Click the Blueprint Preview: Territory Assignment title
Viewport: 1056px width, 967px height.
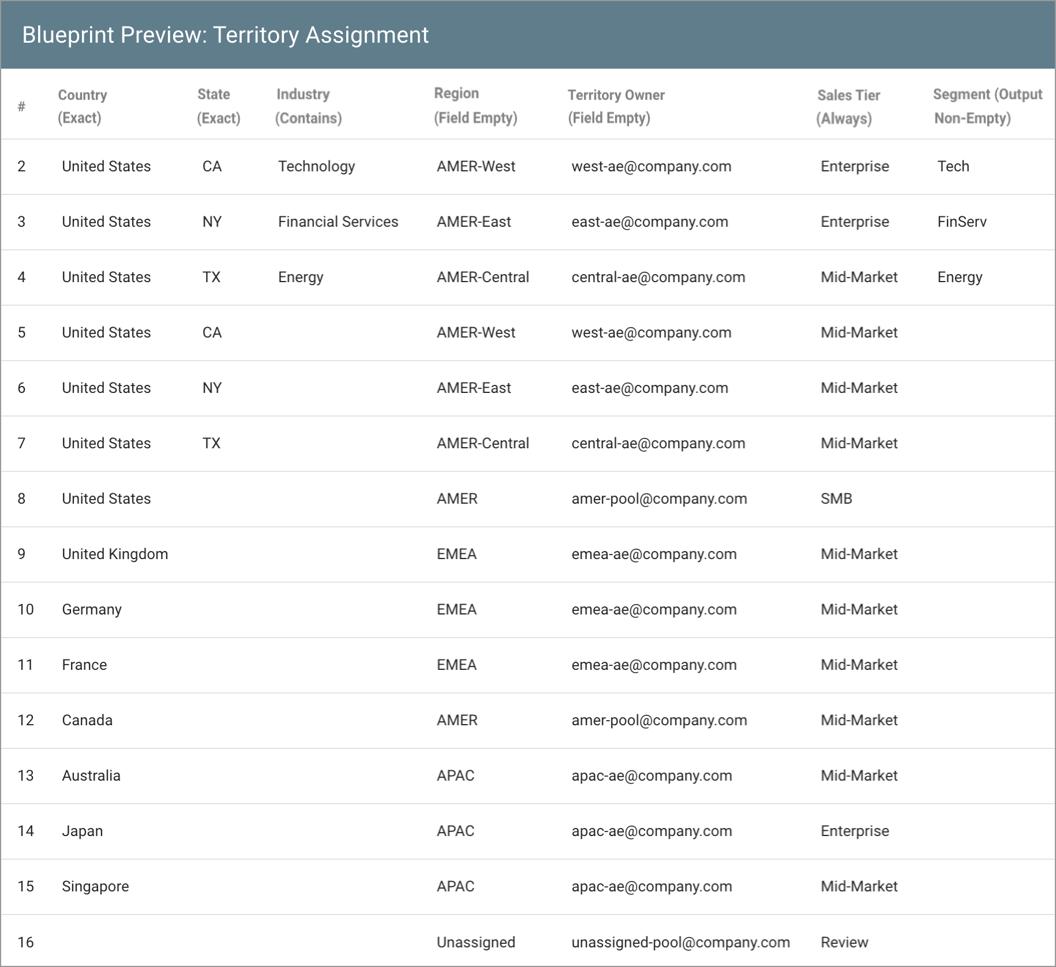(x=226, y=35)
